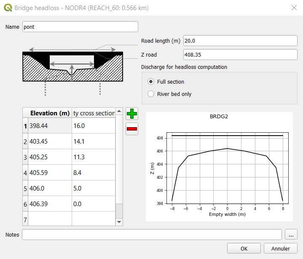Select width cell 0.0
The width and height of the screenshot is (303, 259).
tap(94, 204)
